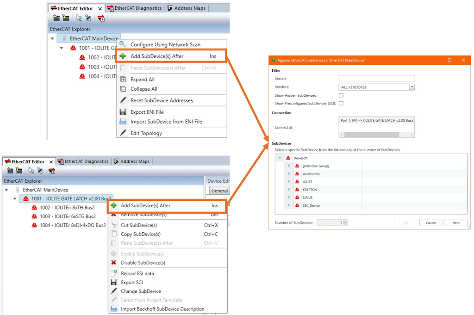474x315 pixels.
Task: Select the Port 1, MII connection entry
Action: coord(377,120)
